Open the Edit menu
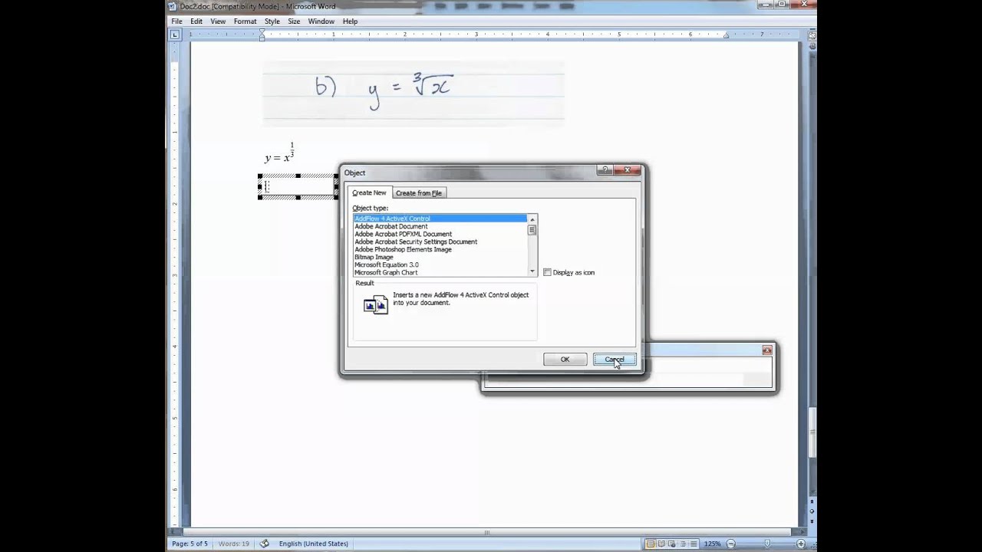 (x=196, y=21)
